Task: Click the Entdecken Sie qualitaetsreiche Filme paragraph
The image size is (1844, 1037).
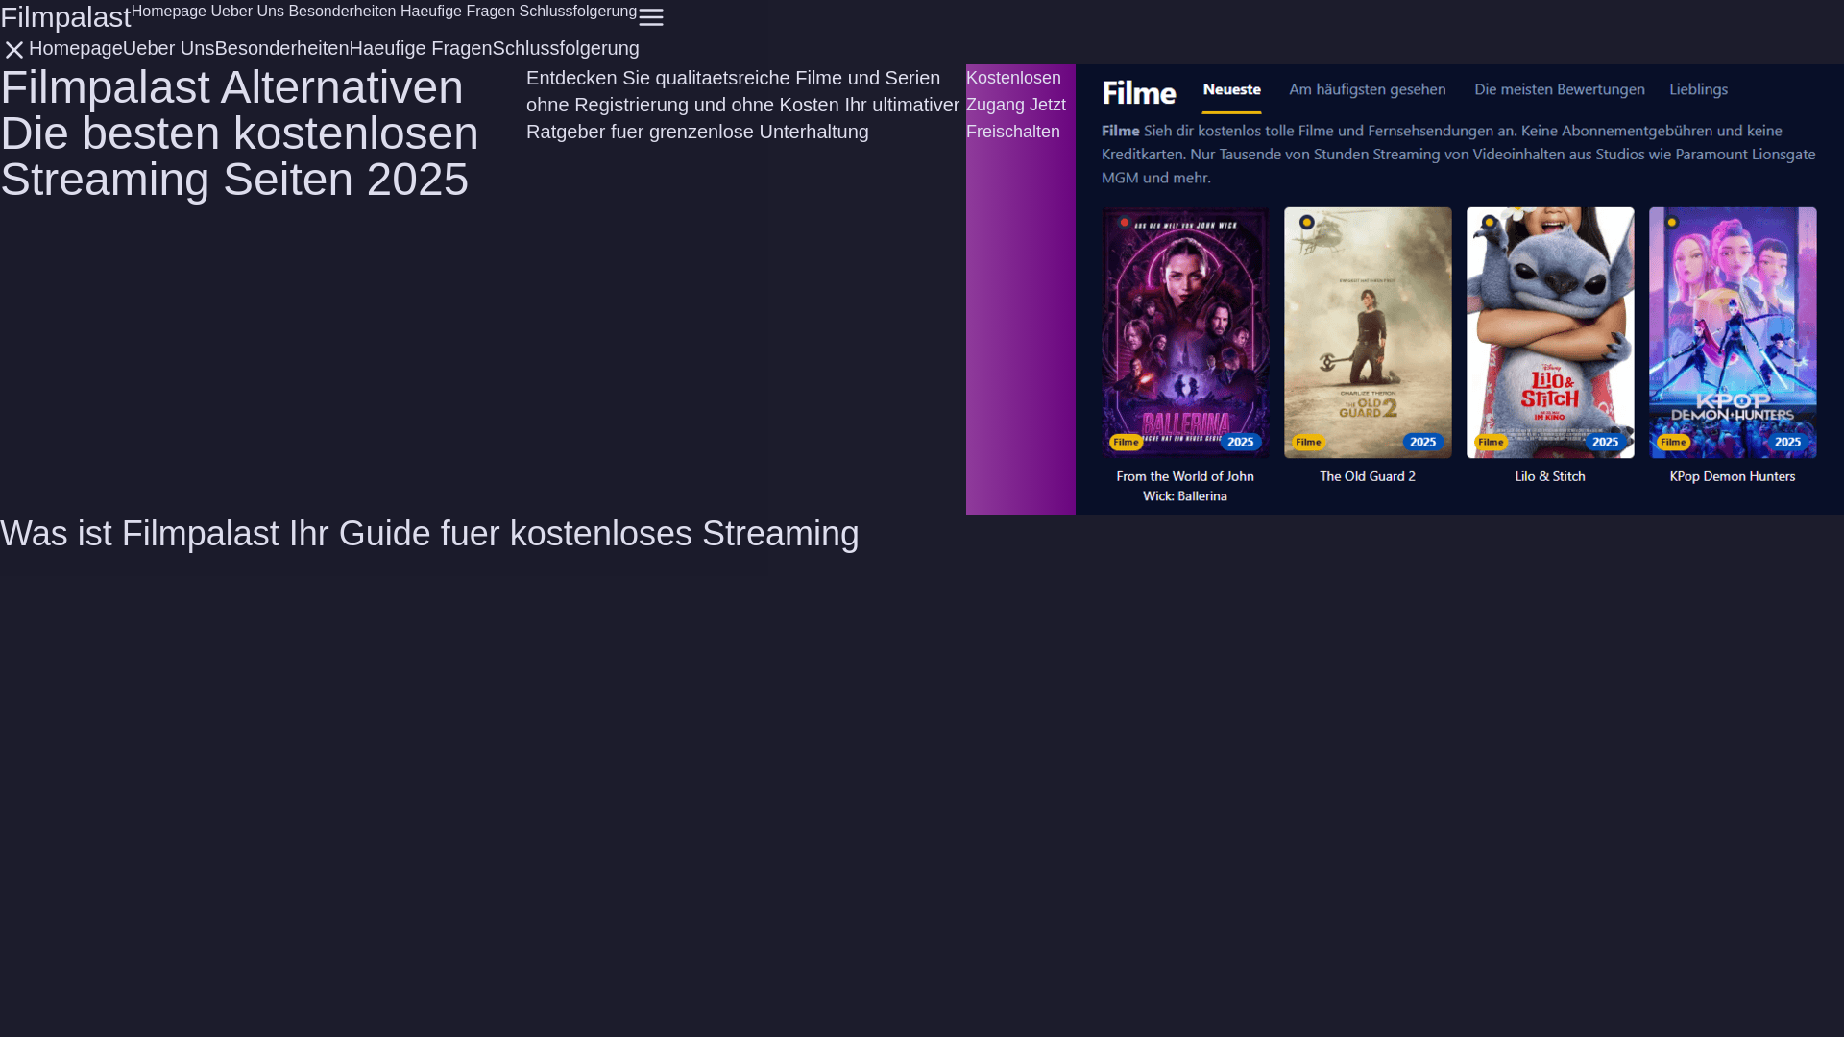Action: coord(742,105)
